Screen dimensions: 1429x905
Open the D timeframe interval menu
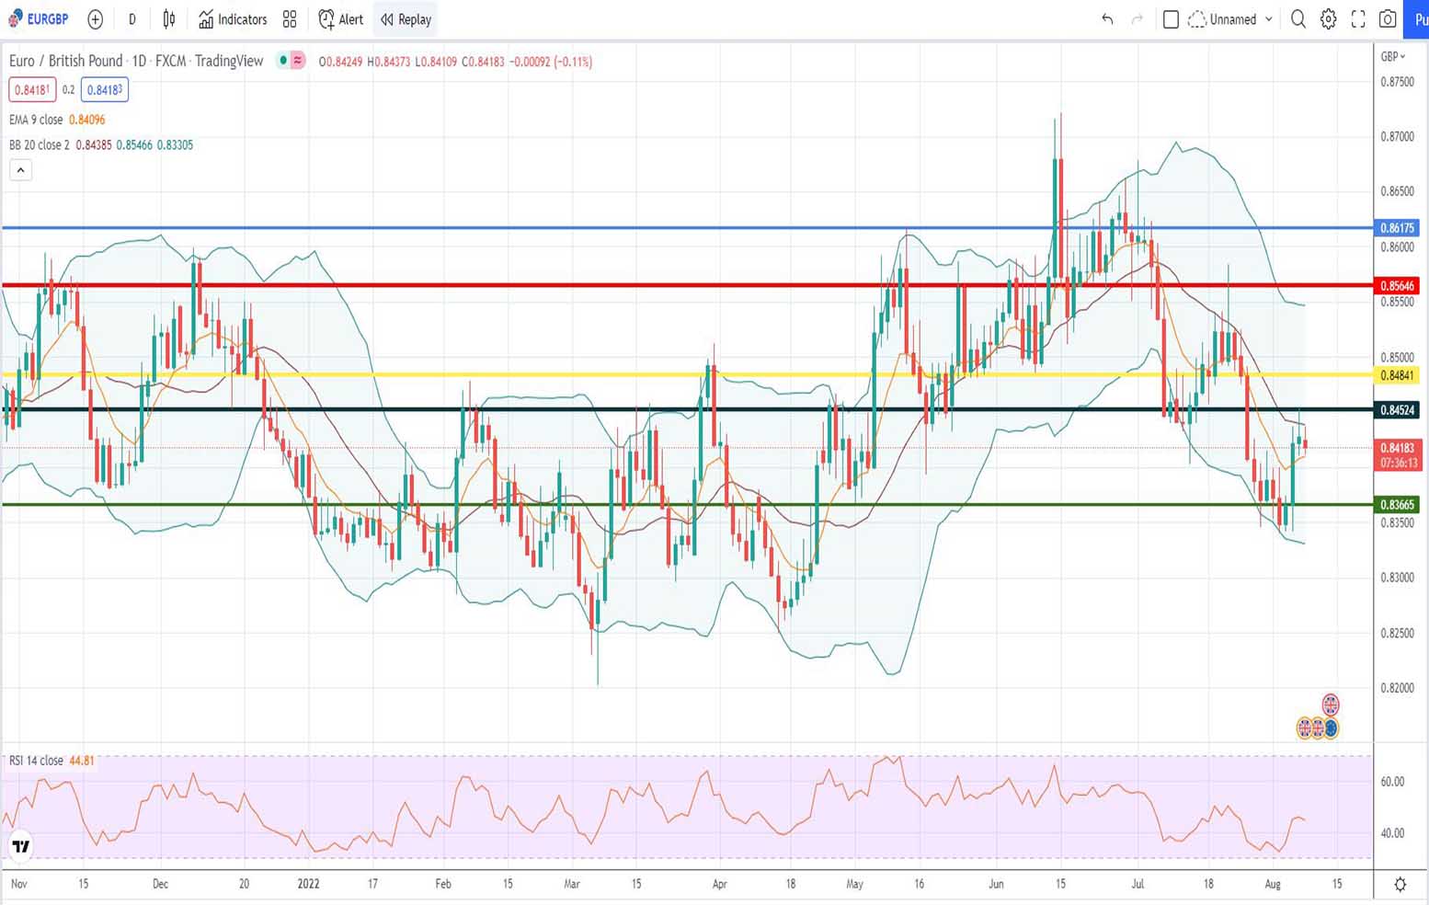point(132,19)
